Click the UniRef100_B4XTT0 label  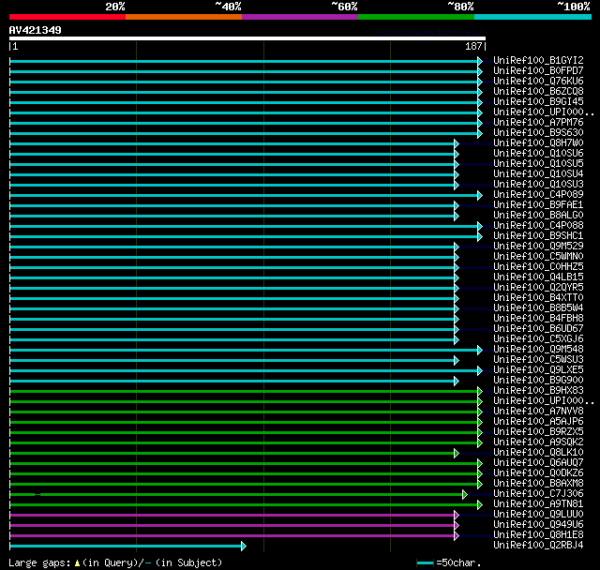point(538,298)
